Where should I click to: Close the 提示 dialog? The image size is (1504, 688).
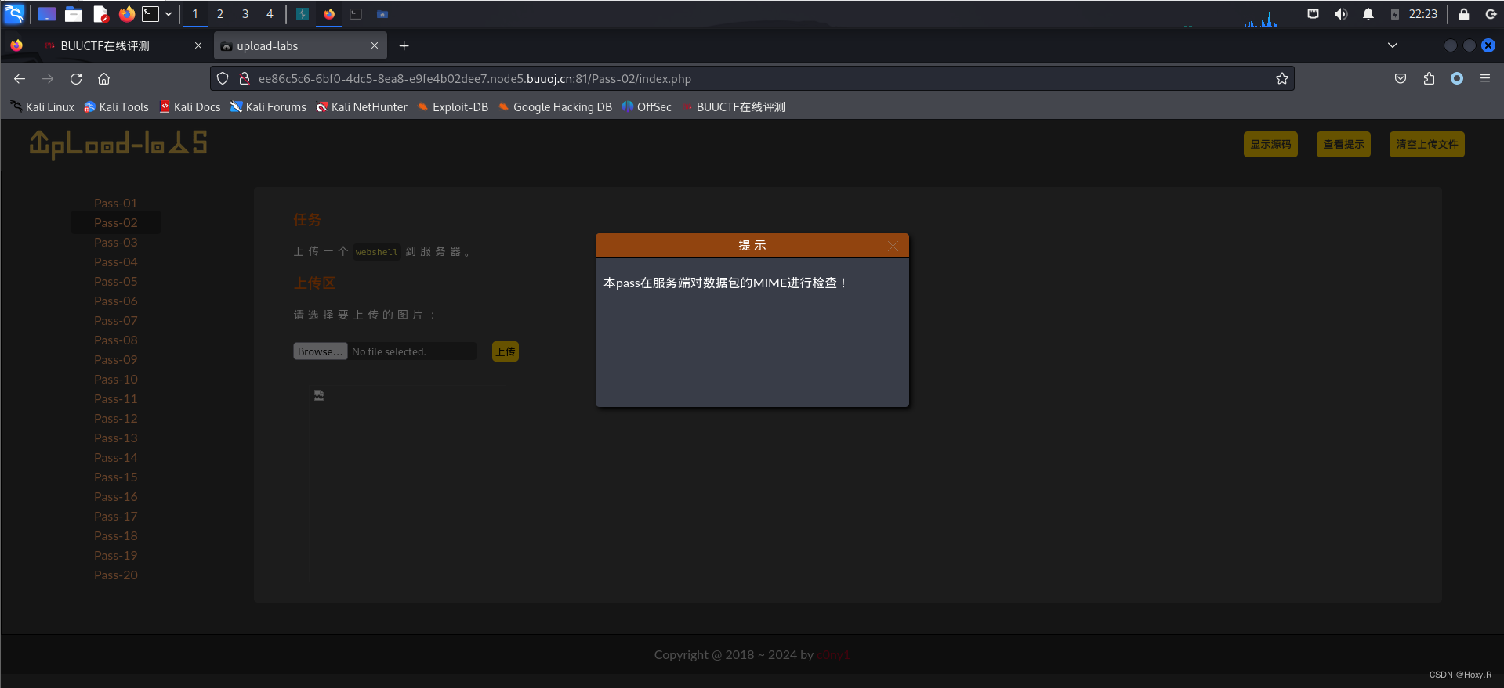[x=893, y=246]
